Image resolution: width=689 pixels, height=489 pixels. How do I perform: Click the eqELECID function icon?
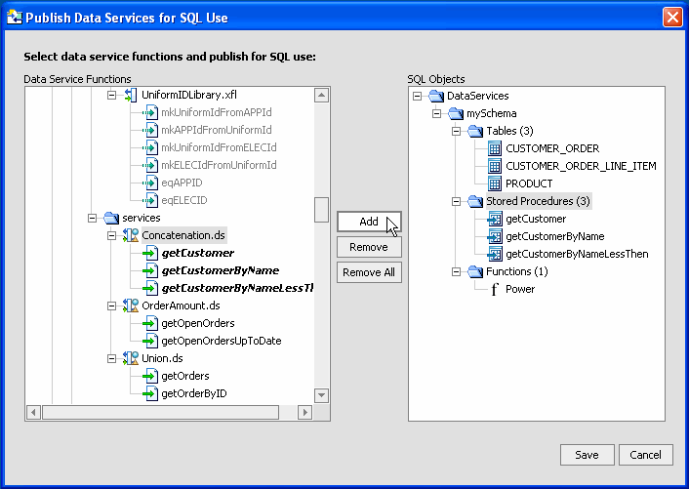click(150, 200)
